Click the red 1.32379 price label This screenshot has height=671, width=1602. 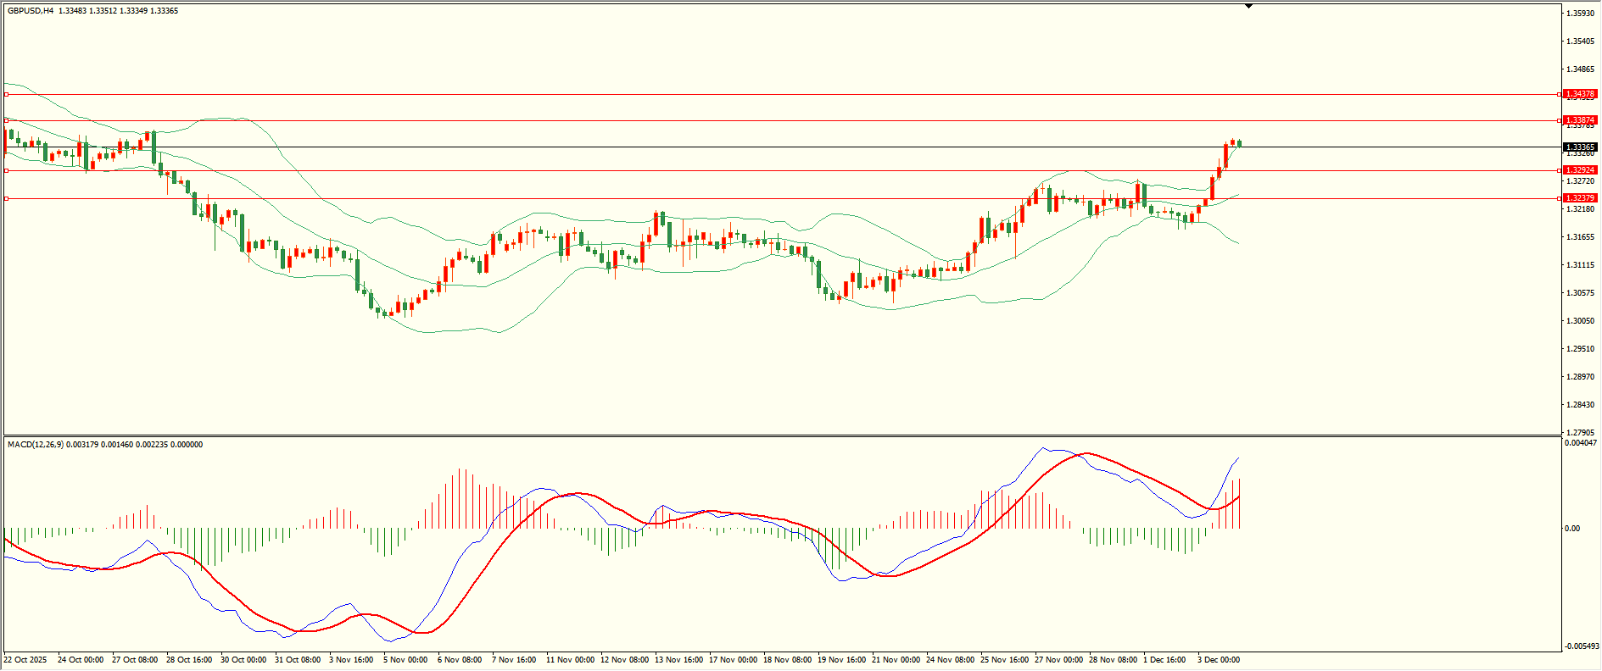click(1580, 198)
